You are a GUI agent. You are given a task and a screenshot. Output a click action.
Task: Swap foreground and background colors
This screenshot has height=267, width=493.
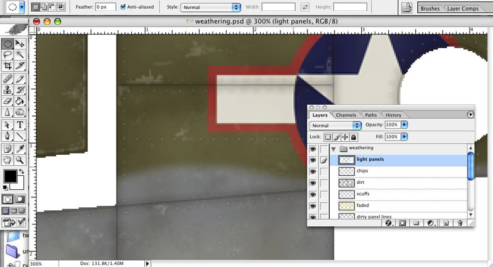(22, 171)
